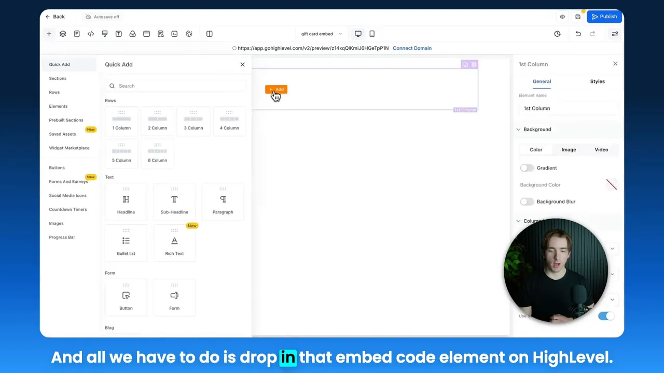This screenshot has height=373, width=664.
Task: Click the tracking code terminal icon
Action: click(174, 34)
